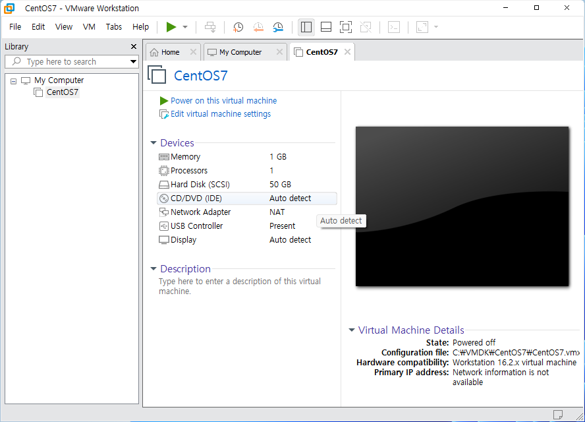This screenshot has height=422, width=585.
Task: Close the Library panel
Action: pos(134,47)
